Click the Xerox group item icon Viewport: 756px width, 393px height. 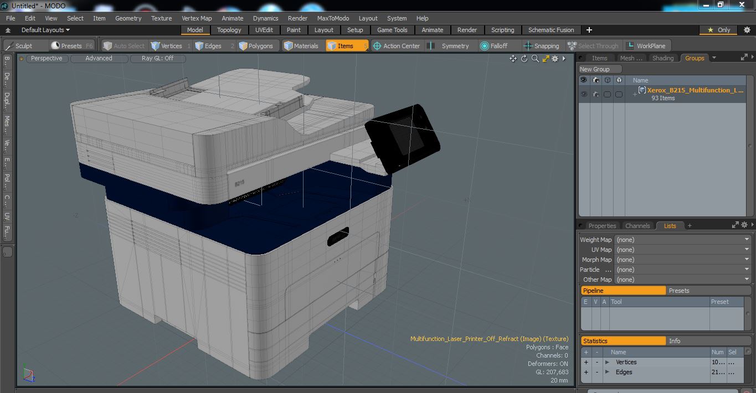pyautogui.click(x=642, y=90)
